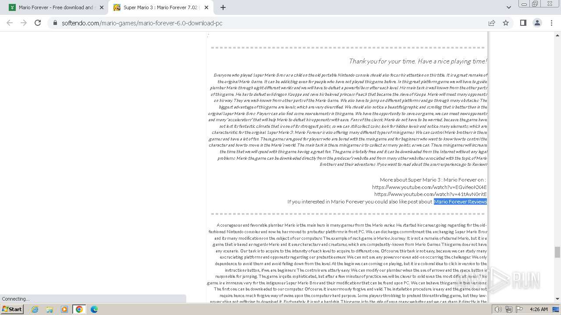
Task: Bookmark this page with the star icon
Action: tap(506, 23)
